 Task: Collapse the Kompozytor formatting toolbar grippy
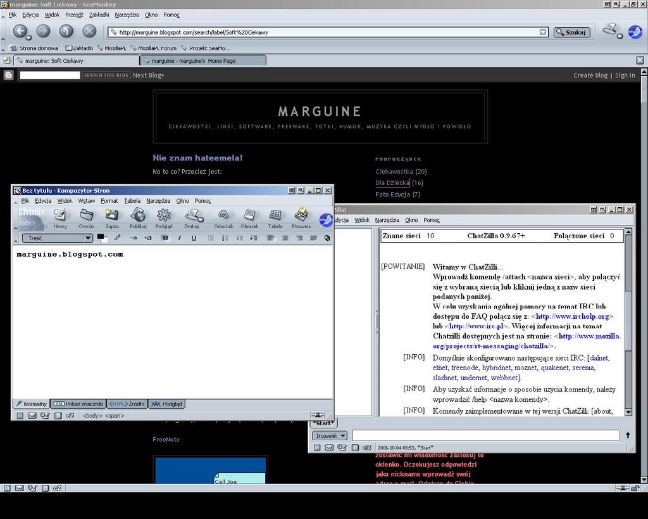[x=16, y=238]
